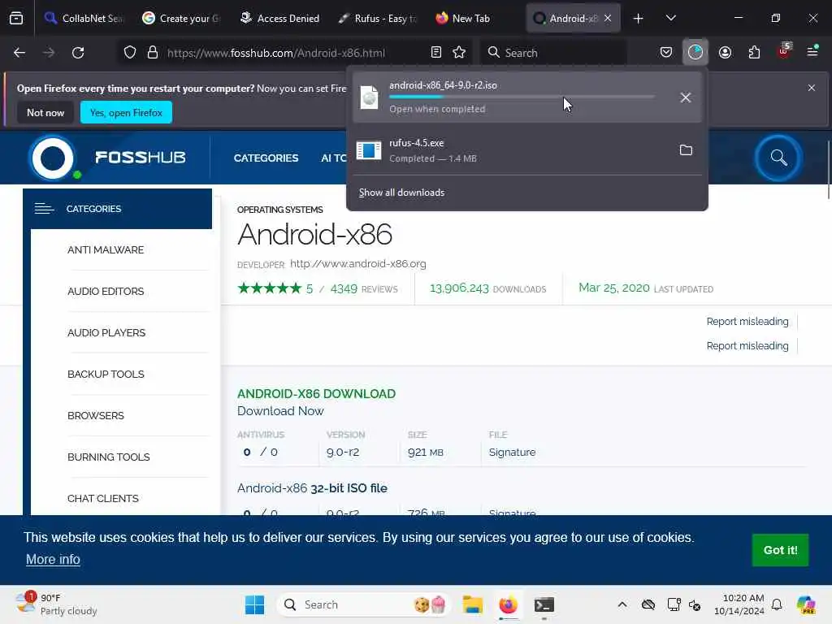Open the Windows Start menu
Viewport: 832px width, 624px height.
[x=254, y=604]
